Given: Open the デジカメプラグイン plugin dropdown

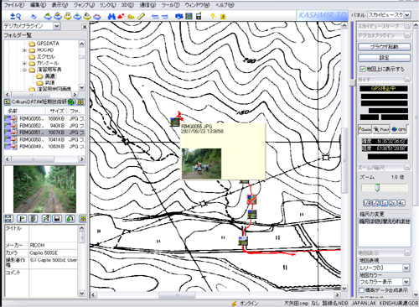Looking at the screenshot, I should coord(56,26).
